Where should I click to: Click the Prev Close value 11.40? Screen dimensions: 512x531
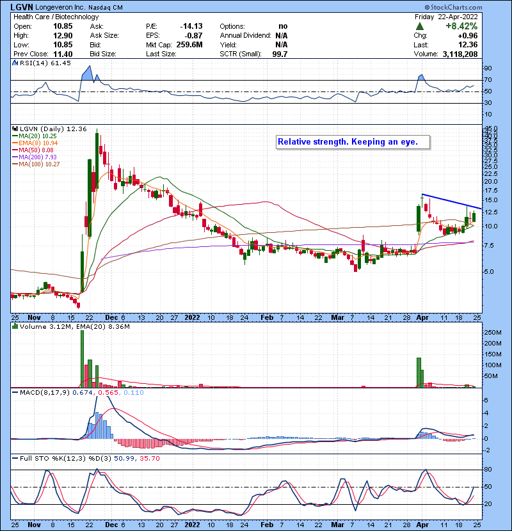point(63,54)
